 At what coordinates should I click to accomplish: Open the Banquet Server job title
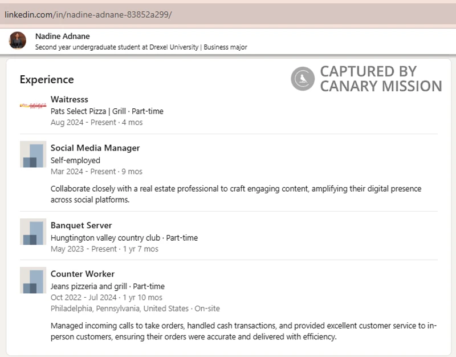[81, 225]
